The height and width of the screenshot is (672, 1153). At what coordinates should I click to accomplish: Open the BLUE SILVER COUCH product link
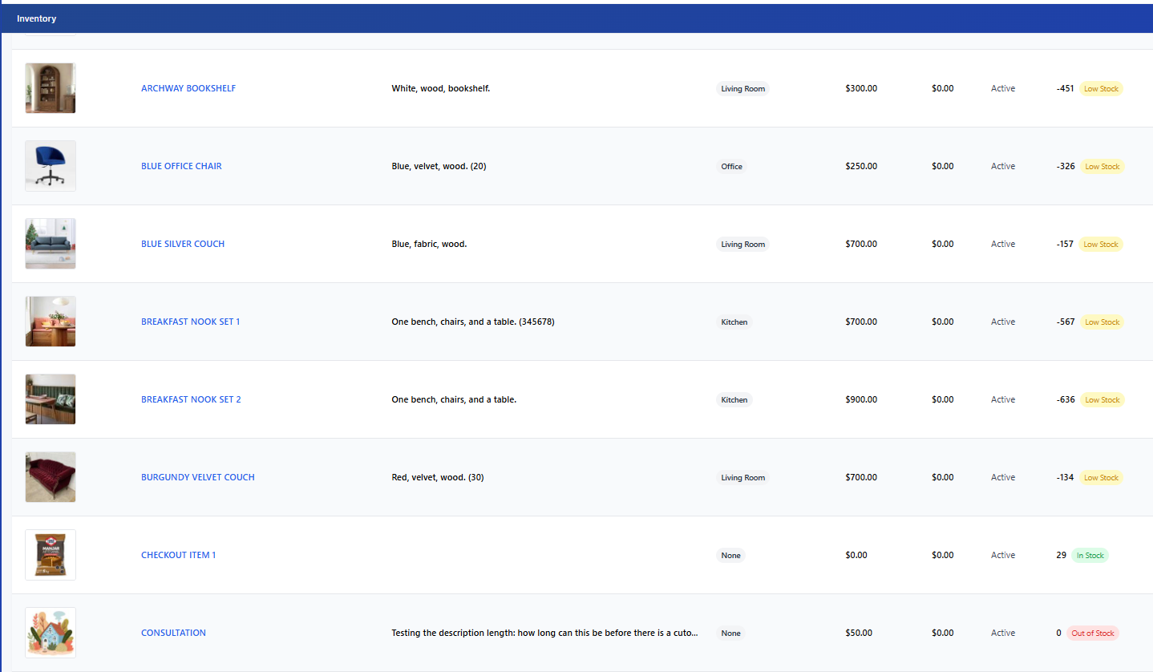click(183, 244)
